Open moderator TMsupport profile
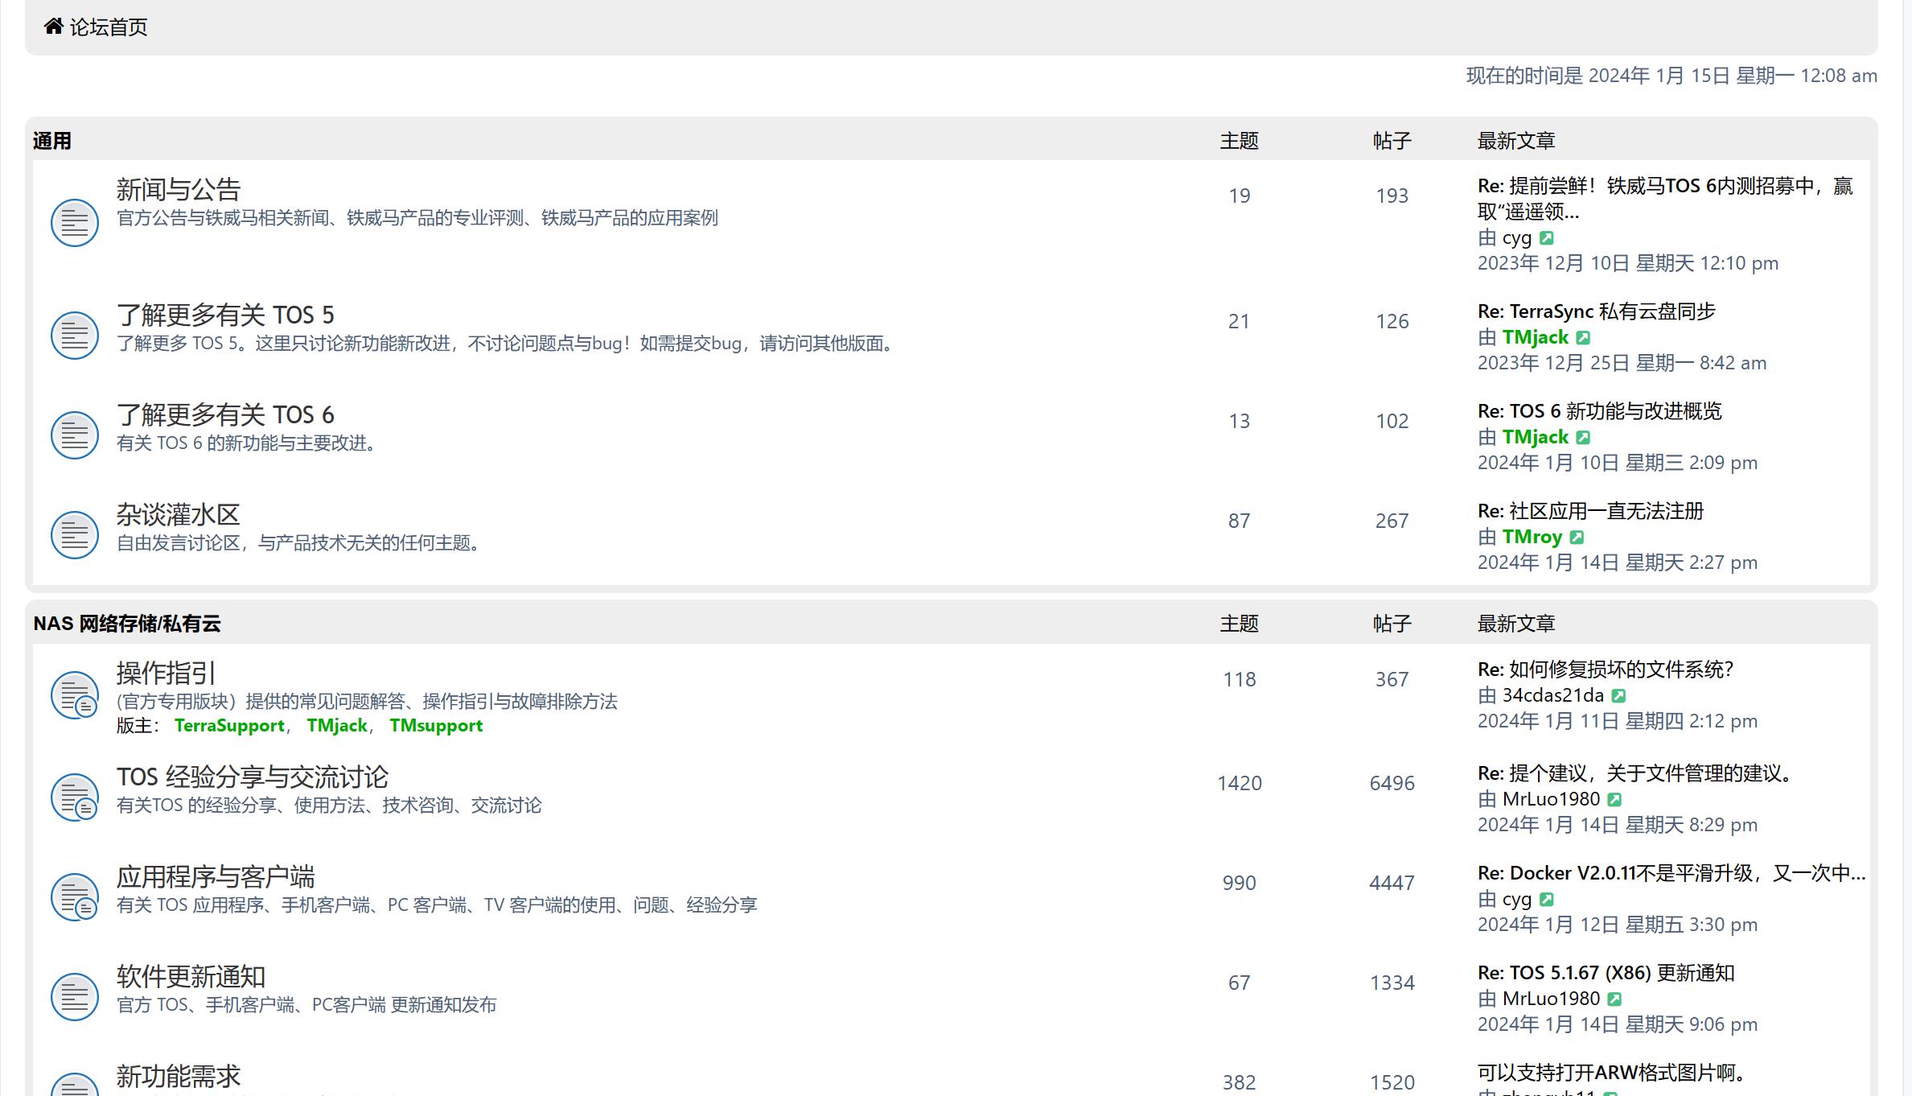 436,726
